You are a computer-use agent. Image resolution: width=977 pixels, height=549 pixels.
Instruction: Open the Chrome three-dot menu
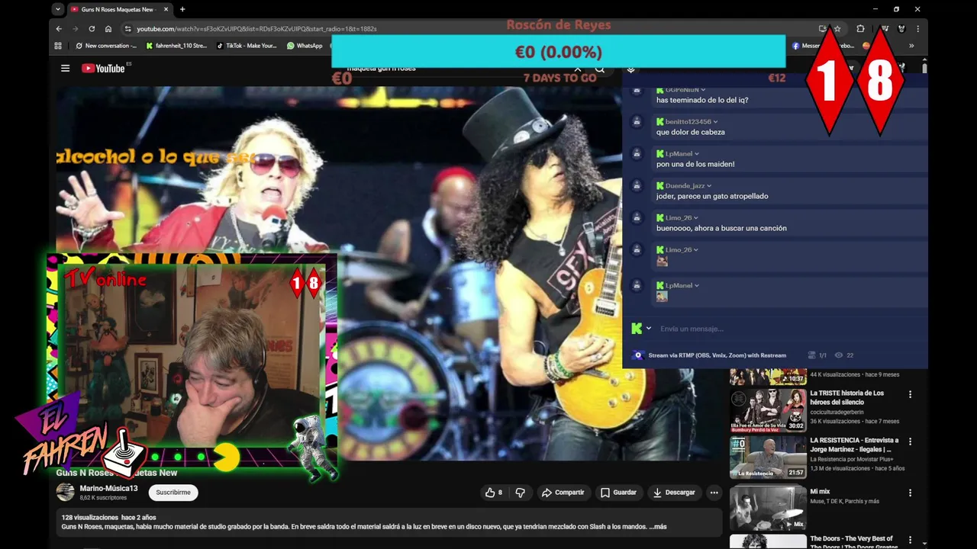point(917,28)
